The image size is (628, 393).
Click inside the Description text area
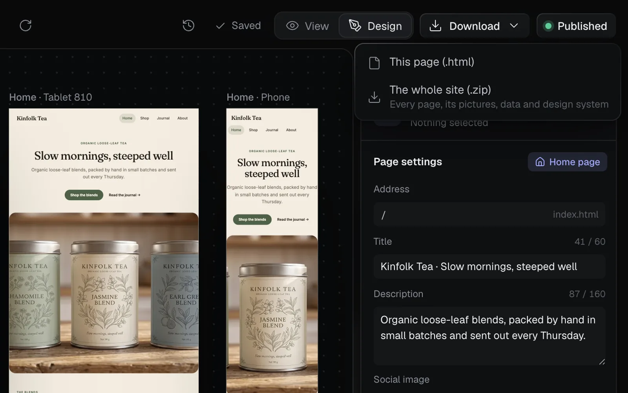(489, 336)
